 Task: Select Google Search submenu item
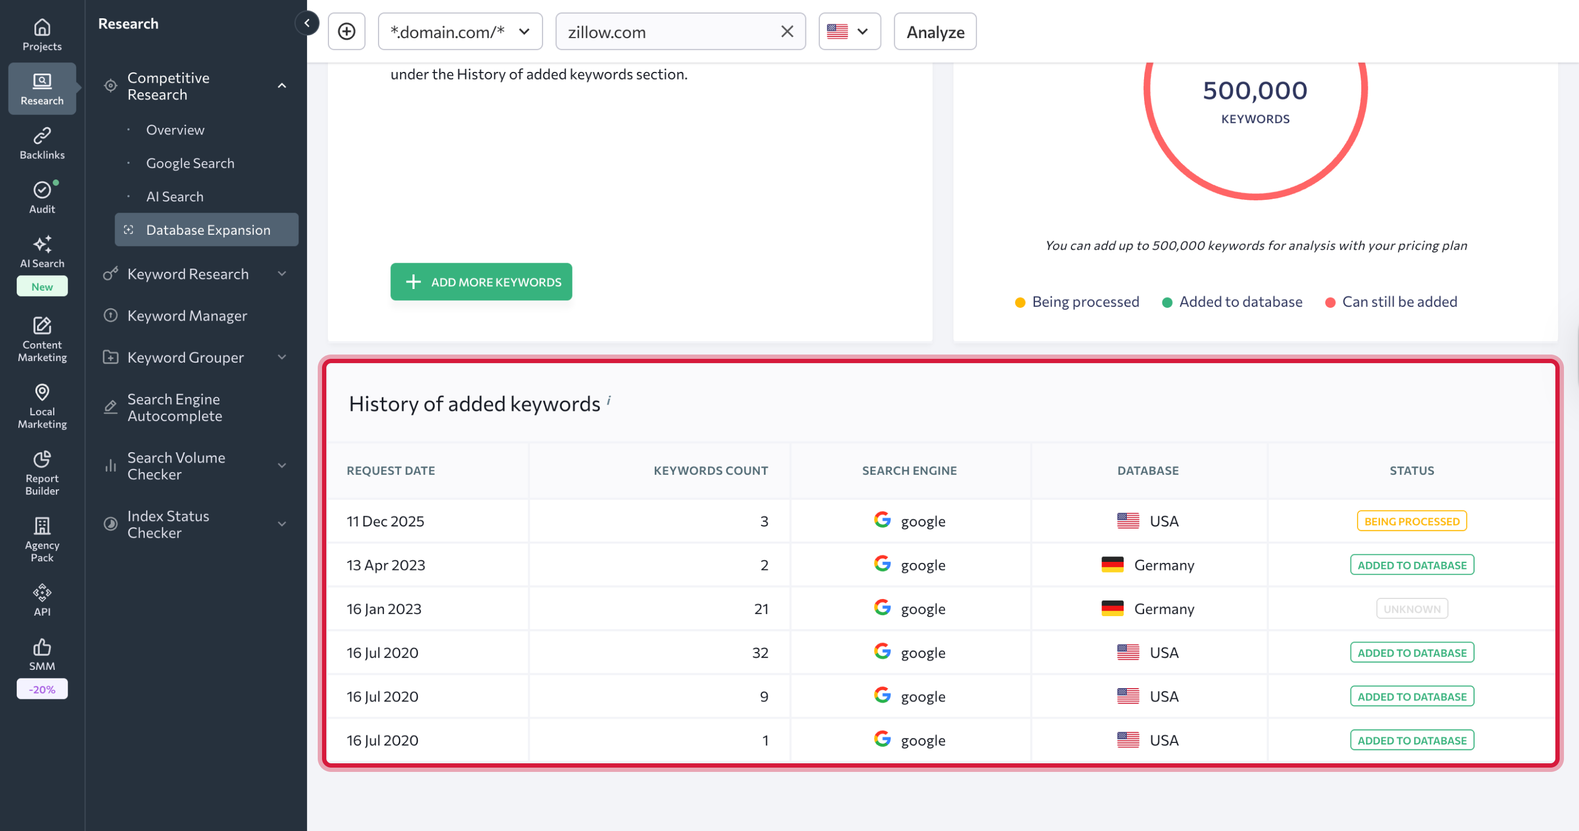tap(190, 163)
